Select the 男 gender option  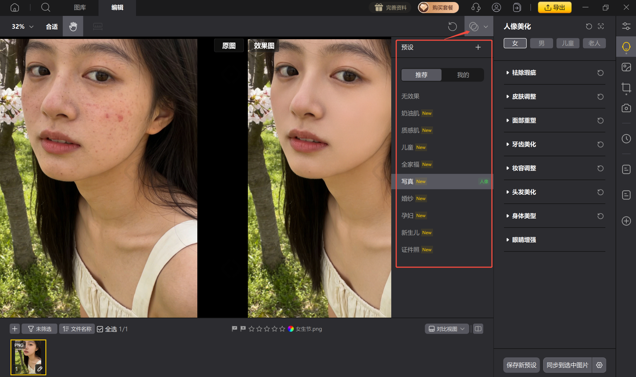(x=541, y=43)
